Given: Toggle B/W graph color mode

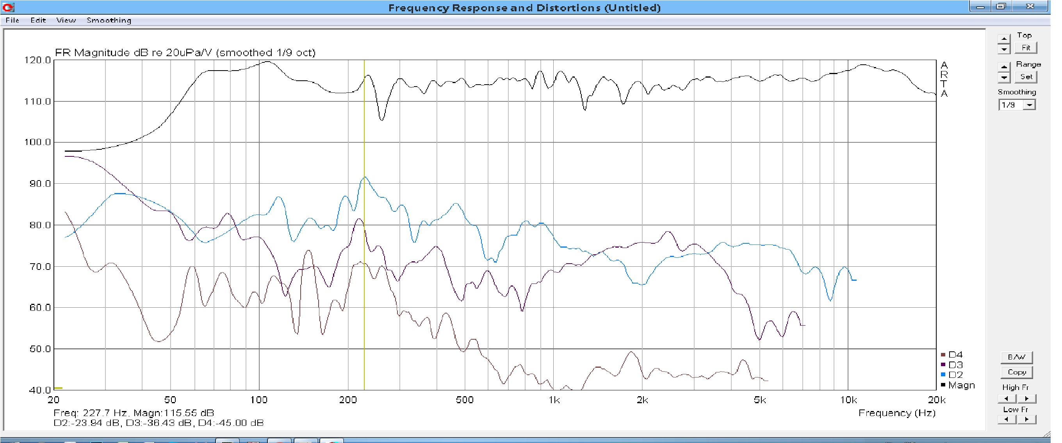Looking at the screenshot, I should (x=1016, y=357).
